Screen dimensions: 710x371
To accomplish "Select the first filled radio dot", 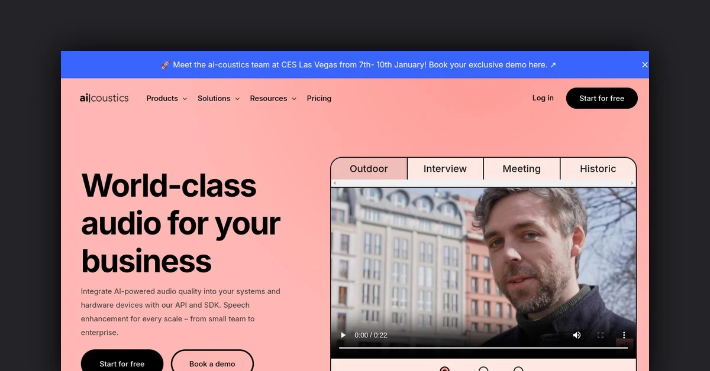I will (445, 369).
